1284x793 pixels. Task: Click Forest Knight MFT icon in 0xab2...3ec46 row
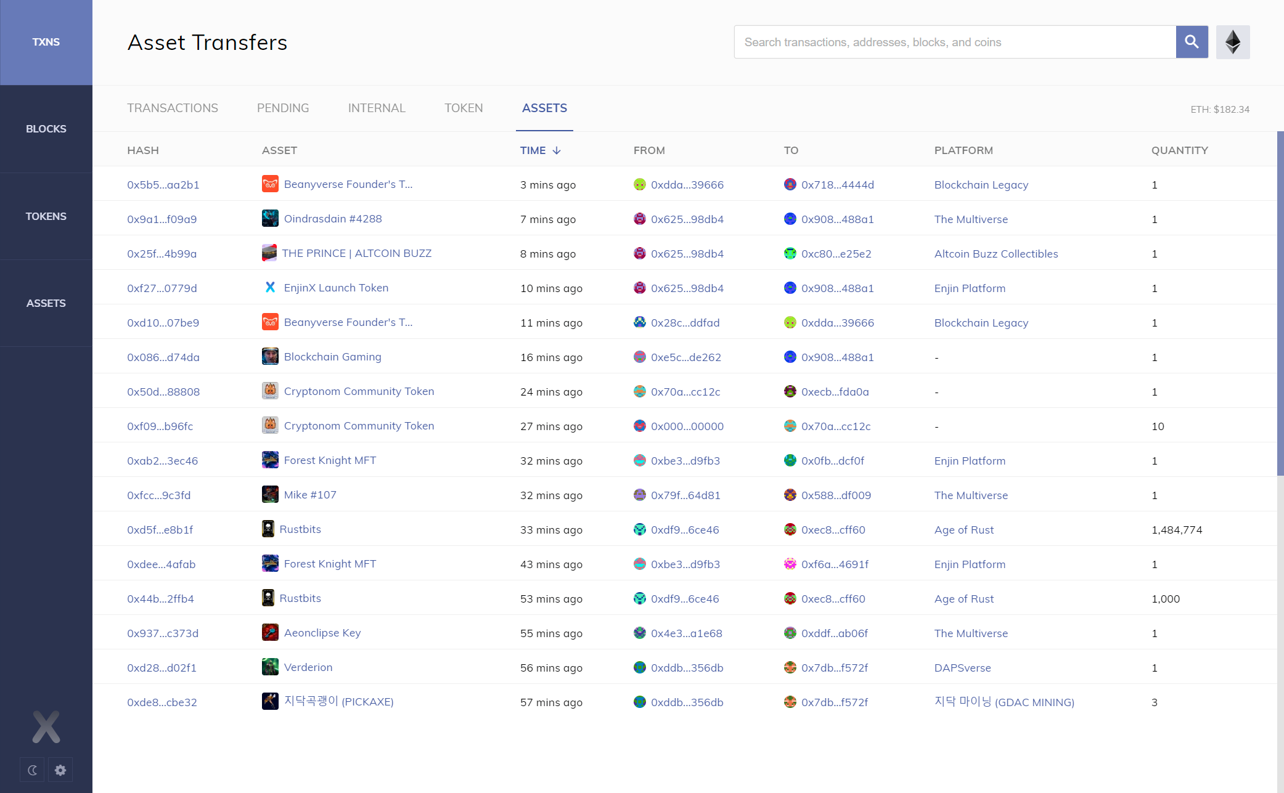click(x=270, y=460)
